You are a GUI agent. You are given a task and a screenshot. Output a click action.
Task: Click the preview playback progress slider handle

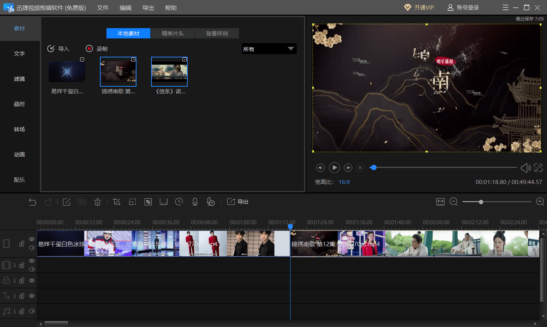(x=374, y=168)
